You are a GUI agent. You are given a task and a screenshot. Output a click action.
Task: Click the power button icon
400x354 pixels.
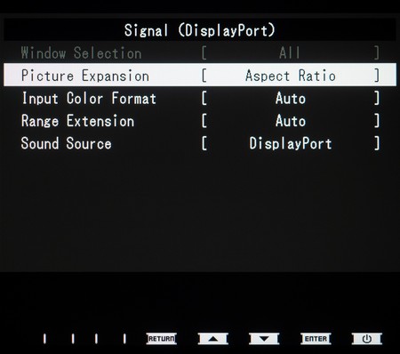tap(367, 339)
